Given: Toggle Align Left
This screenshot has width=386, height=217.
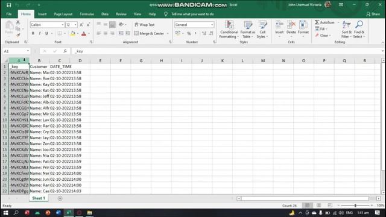Looking at the screenshot, I should point(99,33).
